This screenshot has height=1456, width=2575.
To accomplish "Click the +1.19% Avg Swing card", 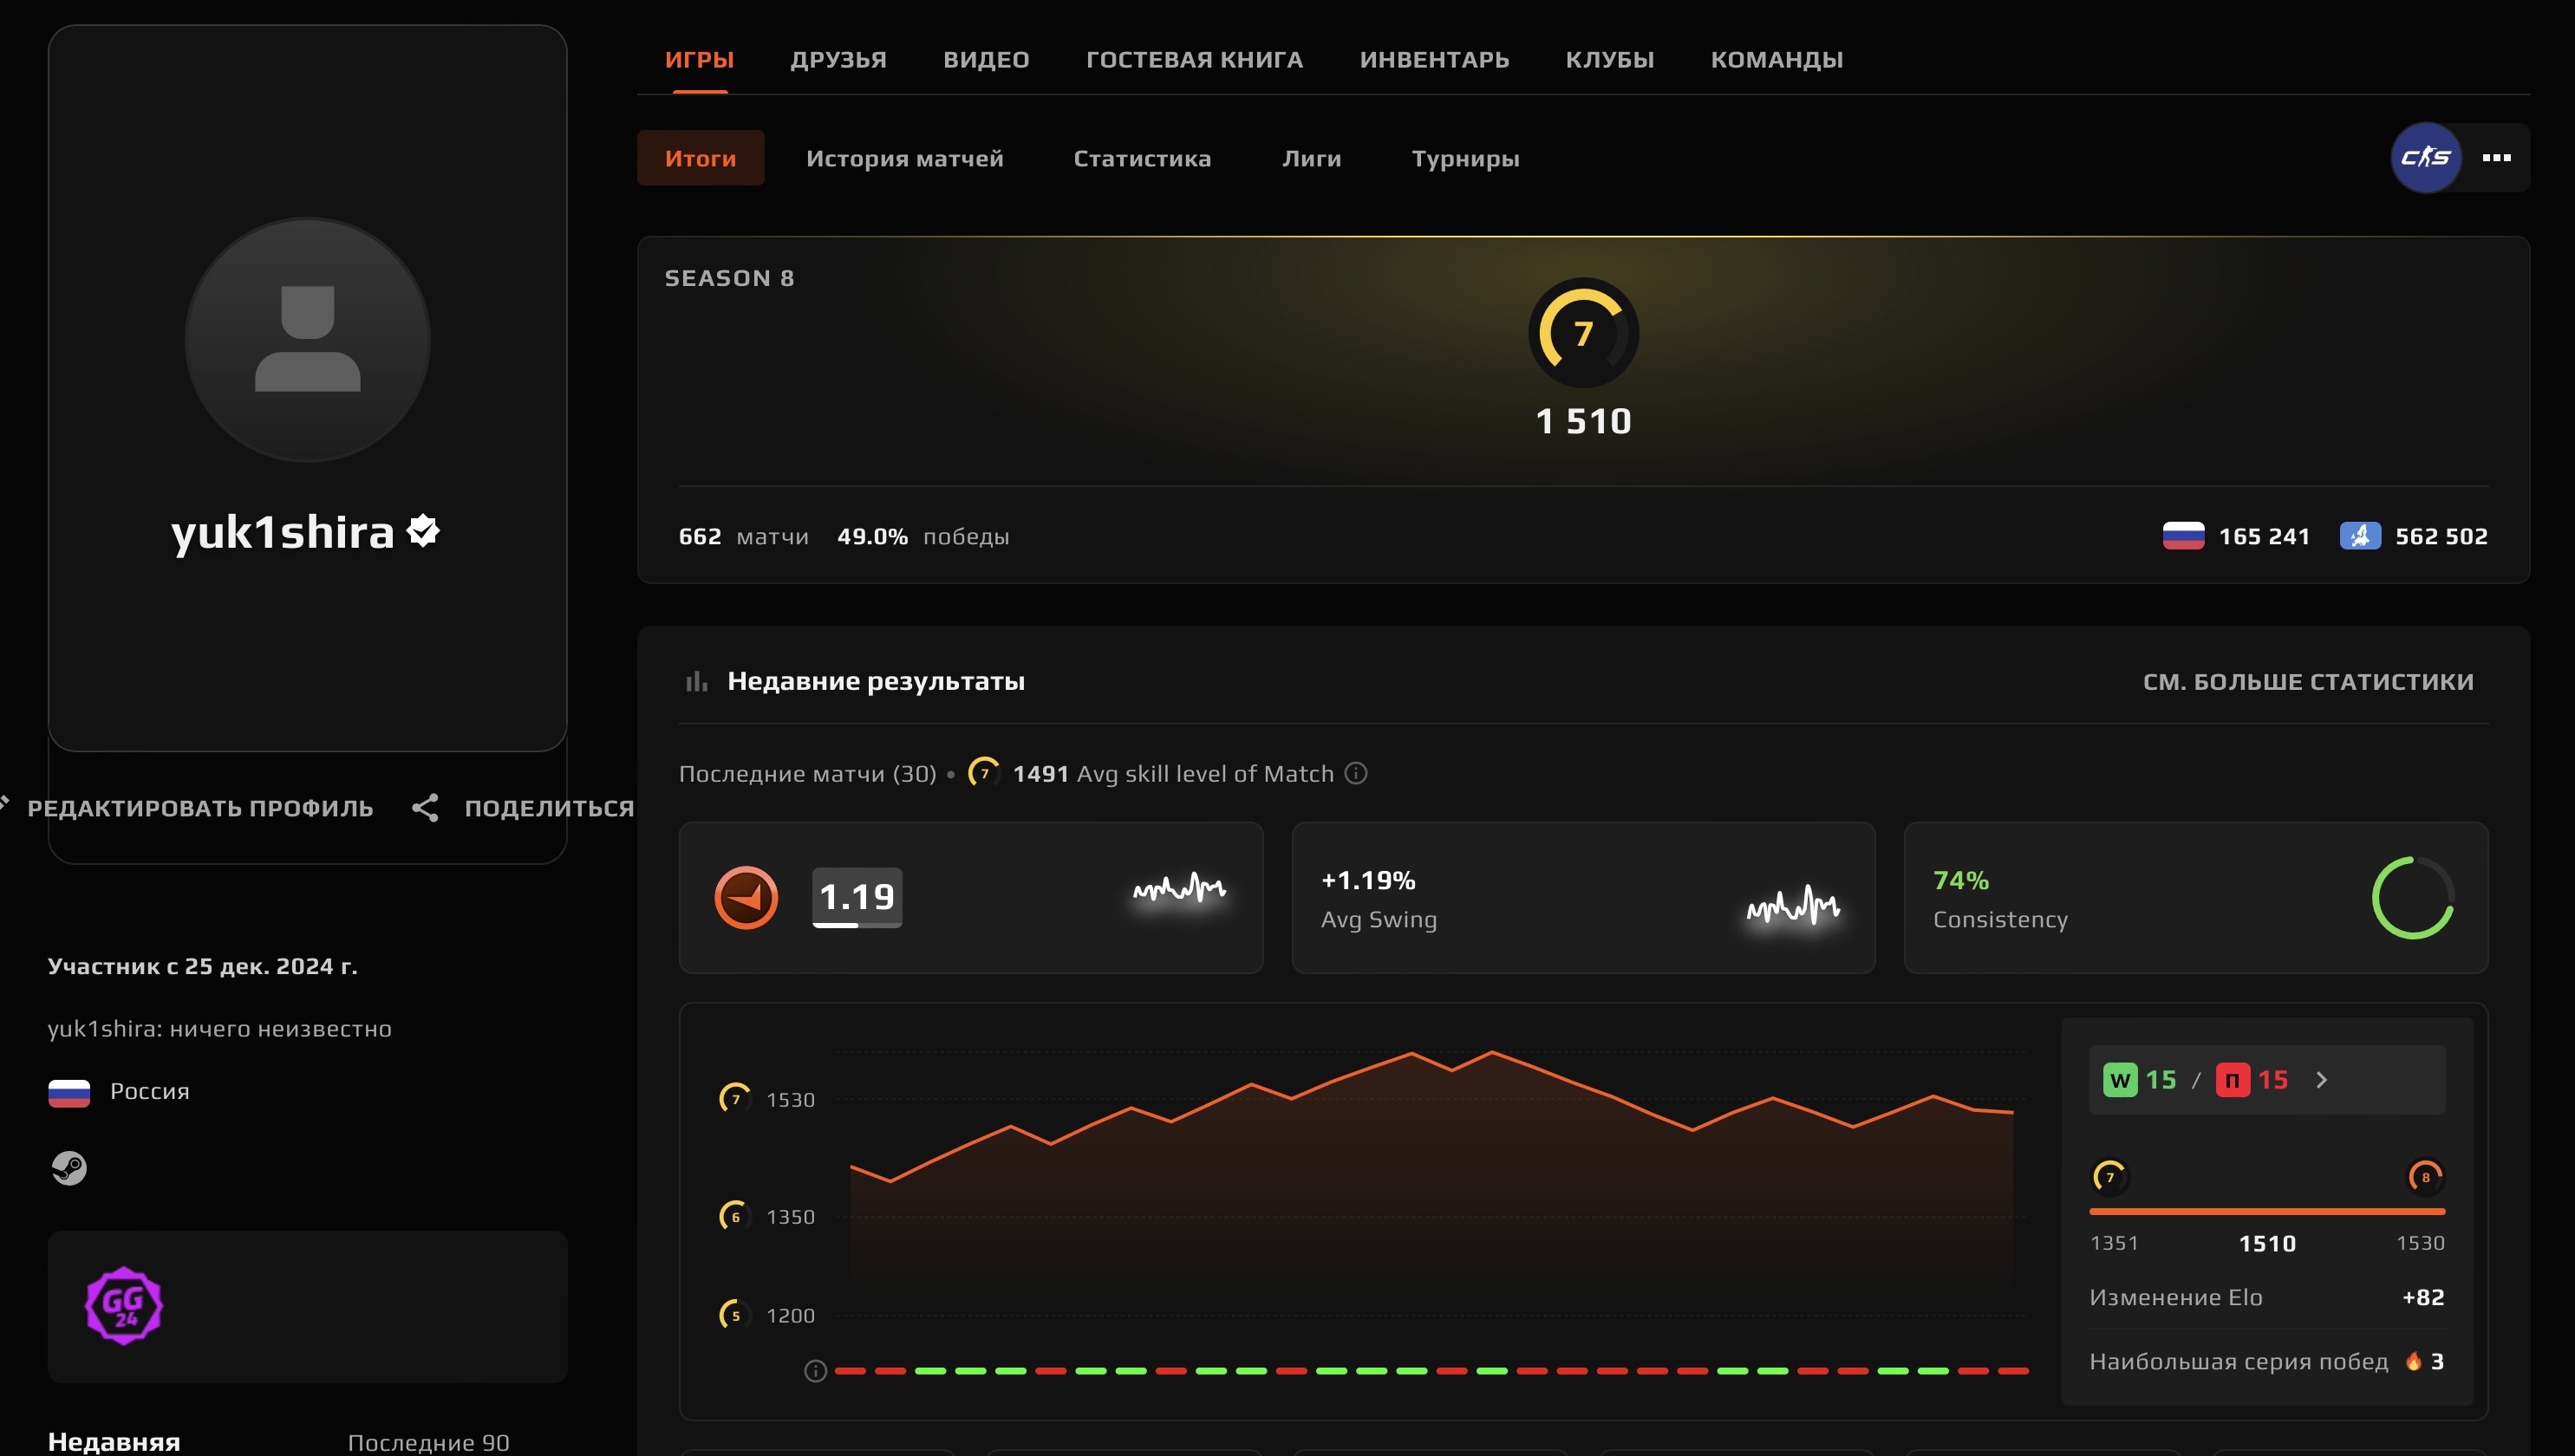I will pos(1584,898).
